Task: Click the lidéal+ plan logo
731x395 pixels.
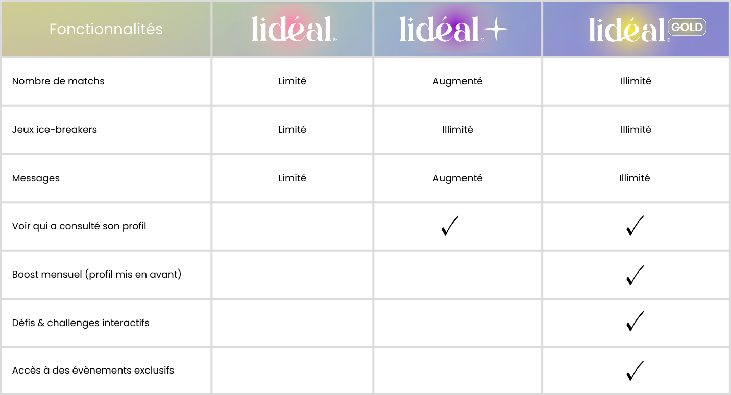Action: pos(453,29)
